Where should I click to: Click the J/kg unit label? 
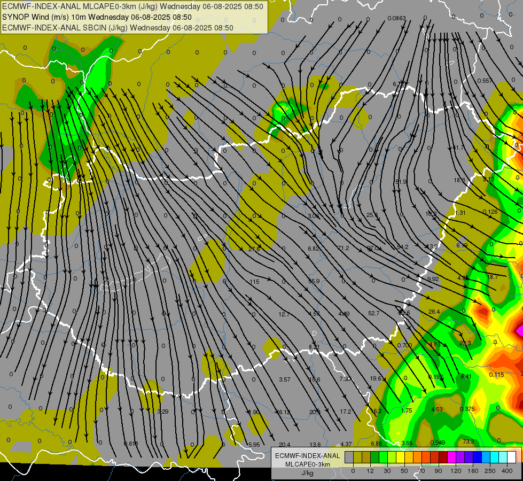(x=307, y=473)
